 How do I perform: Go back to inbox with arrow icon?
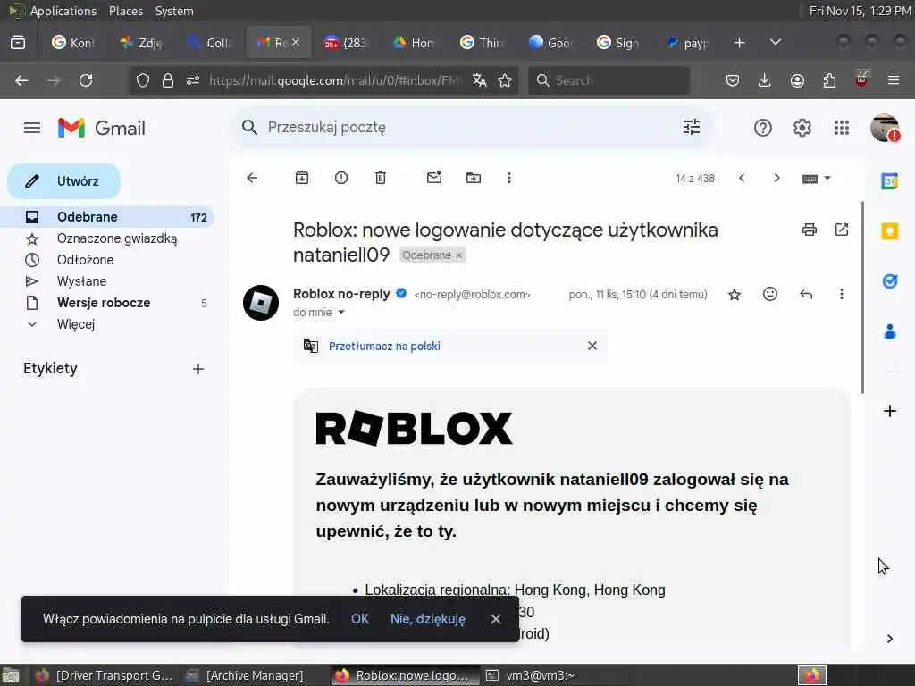(x=252, y=178)
